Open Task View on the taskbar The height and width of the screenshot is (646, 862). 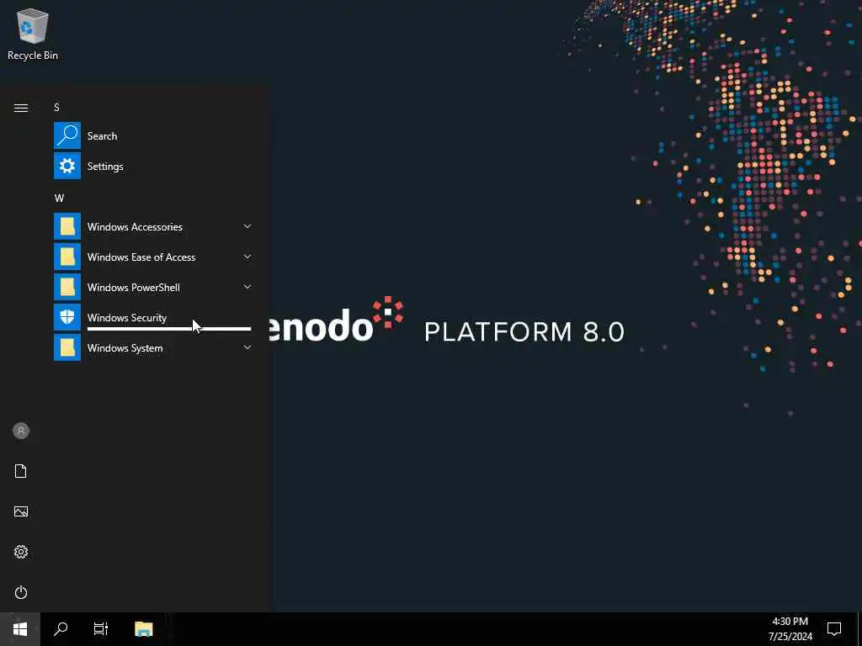101,629
